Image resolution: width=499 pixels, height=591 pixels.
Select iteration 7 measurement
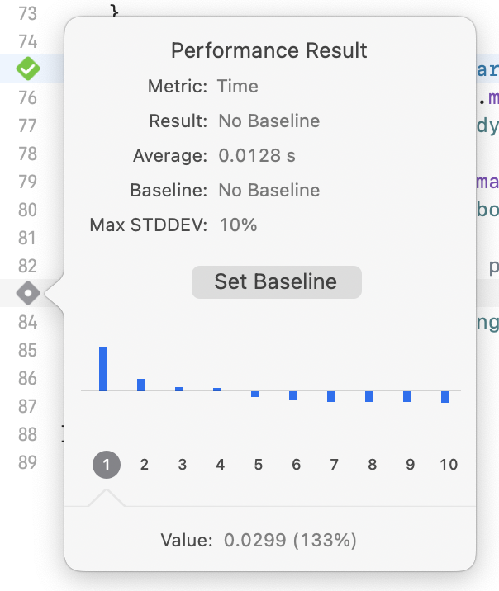335,465
